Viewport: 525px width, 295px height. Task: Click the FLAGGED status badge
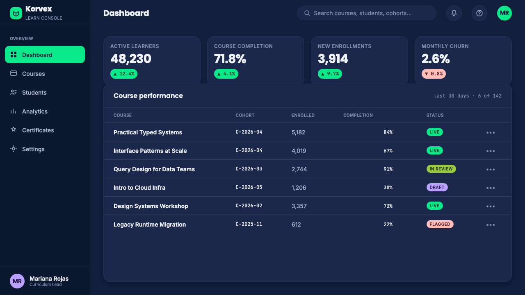pos(440,224)
